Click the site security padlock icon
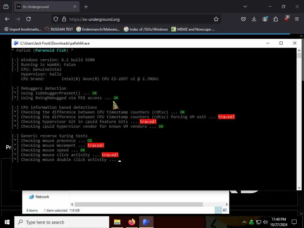The image size is (304, 228). coord(64,19)
